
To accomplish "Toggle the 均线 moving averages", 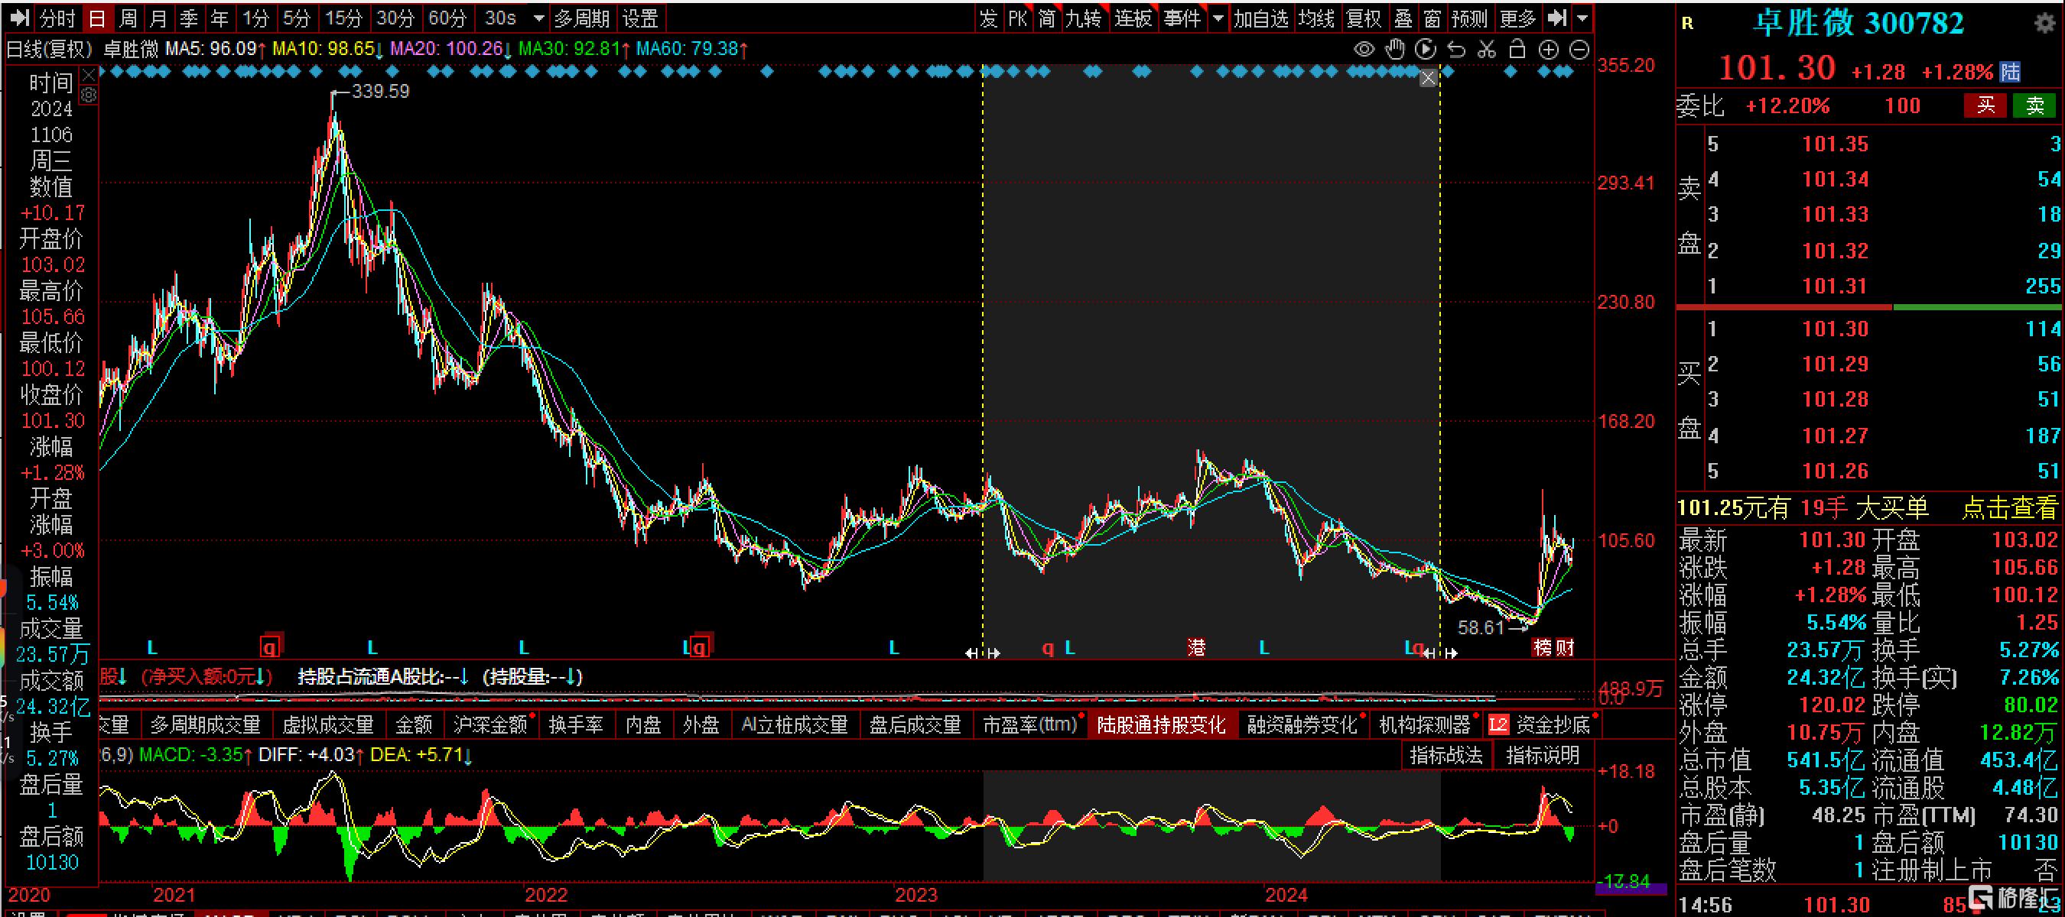I will 1316,18.
